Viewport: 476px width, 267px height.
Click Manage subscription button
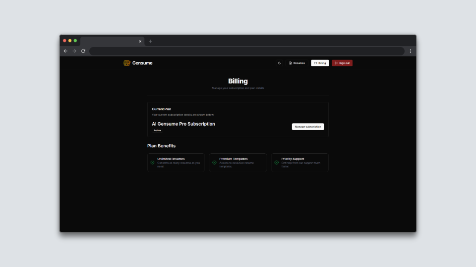tap(308, 127)
